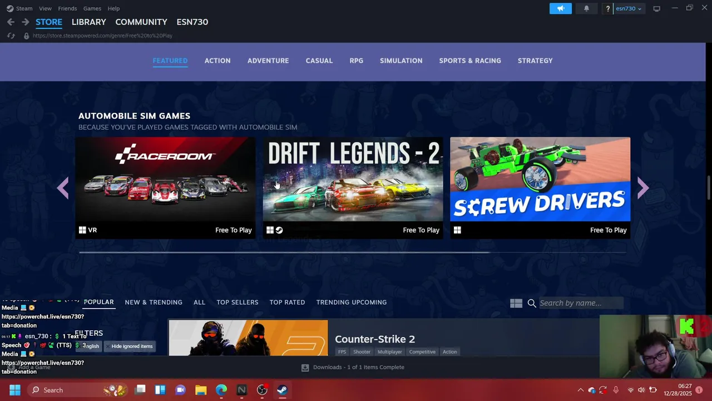Open the notifications bell

point(586,8)
